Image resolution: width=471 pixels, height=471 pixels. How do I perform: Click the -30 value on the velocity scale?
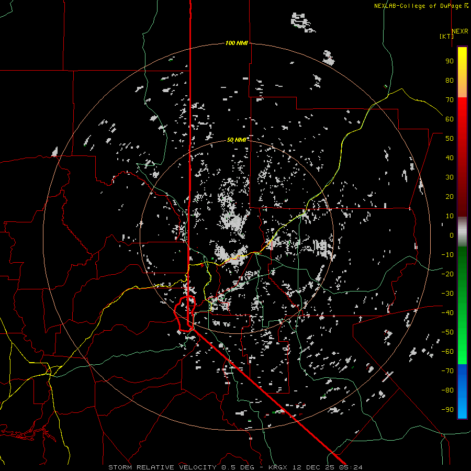pyautogui.click(x=447, y=294)
